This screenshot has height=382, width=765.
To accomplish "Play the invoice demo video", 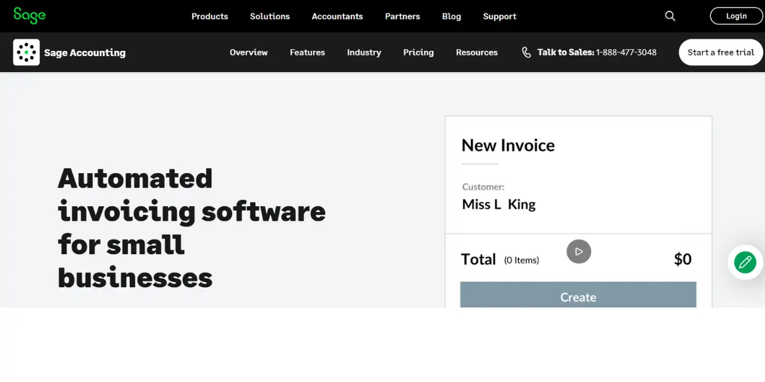I will click(579, 251).
